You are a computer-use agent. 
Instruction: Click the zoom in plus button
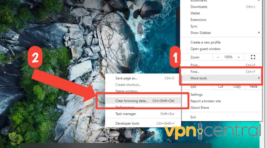click(238, 57)
